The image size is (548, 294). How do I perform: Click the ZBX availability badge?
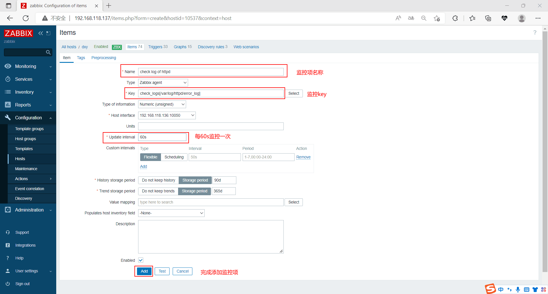tap(117, 47)
